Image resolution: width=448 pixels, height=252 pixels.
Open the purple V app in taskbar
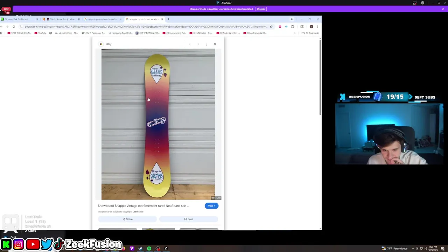point(132,248)
